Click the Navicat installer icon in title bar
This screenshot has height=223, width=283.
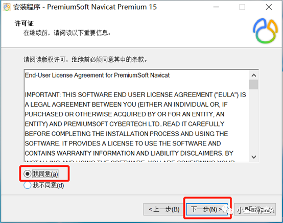7,7
